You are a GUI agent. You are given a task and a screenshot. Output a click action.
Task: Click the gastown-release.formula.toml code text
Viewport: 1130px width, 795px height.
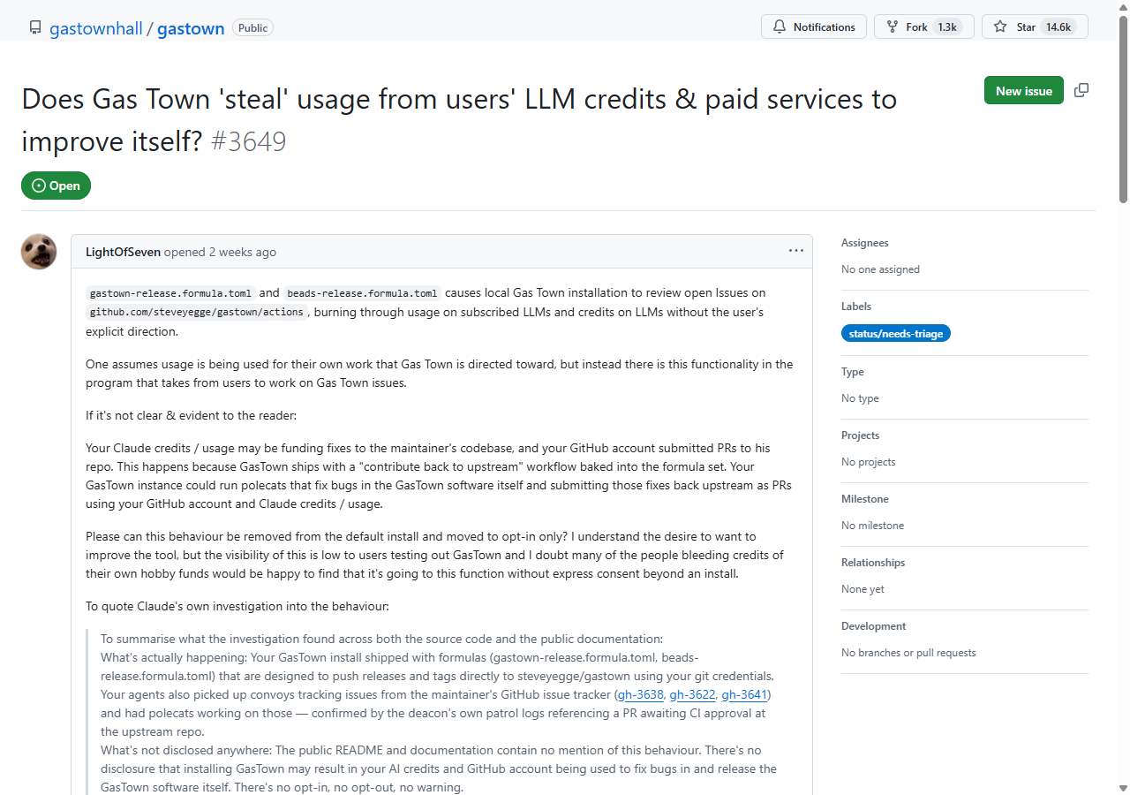[x=171, y=293]
